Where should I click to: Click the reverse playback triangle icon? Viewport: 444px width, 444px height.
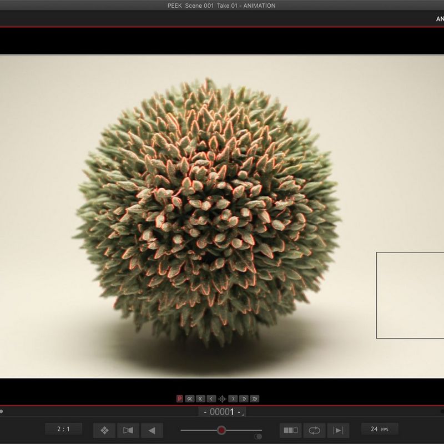[151, 428]
